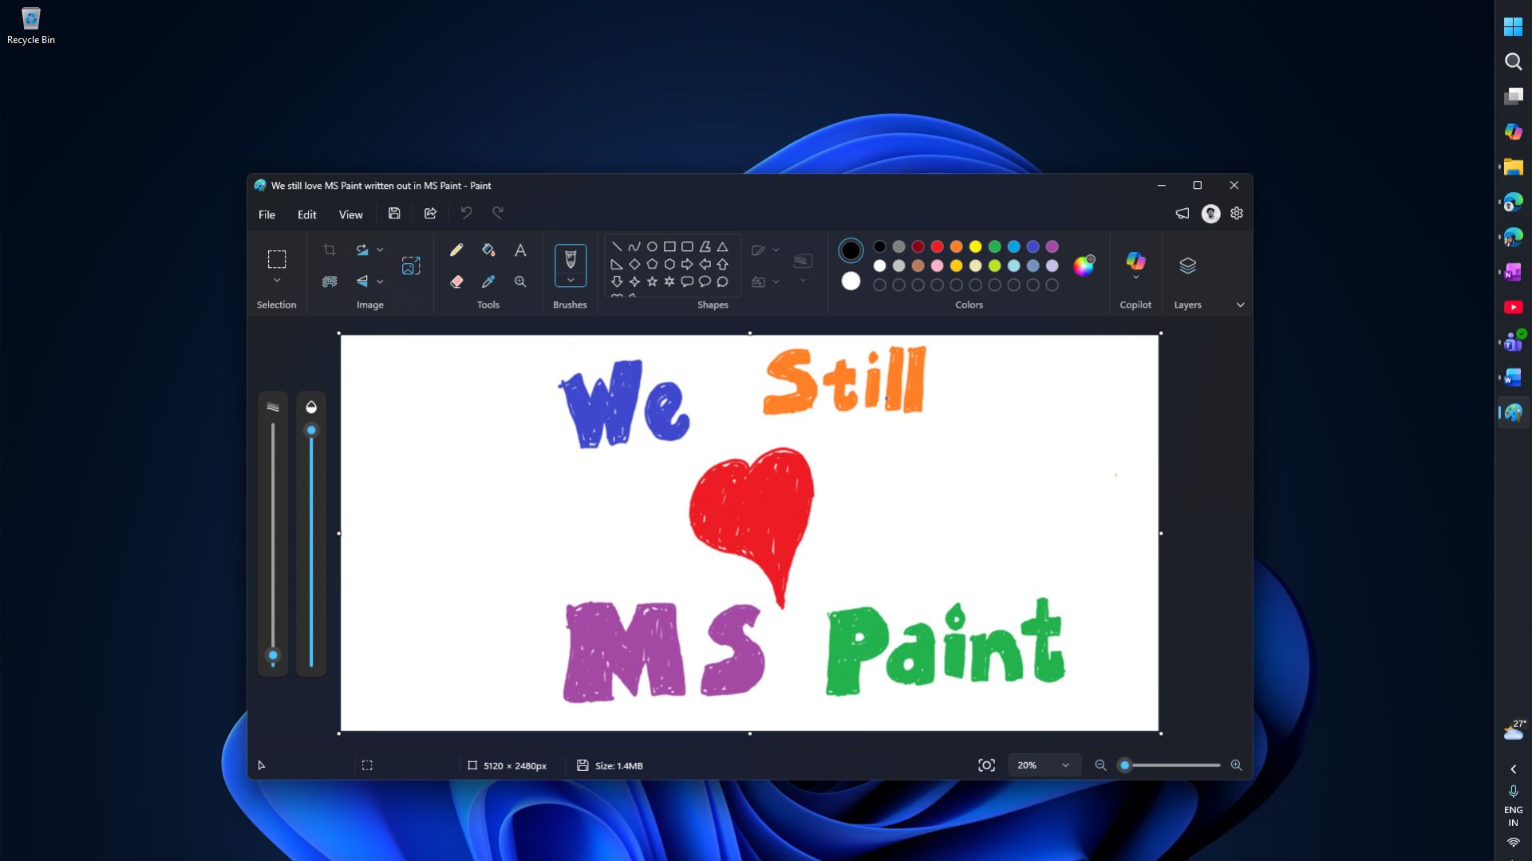Viewport: 1532px width, 861px height.
Task: Select the five-point star shape
Action: tap(652, 281)
